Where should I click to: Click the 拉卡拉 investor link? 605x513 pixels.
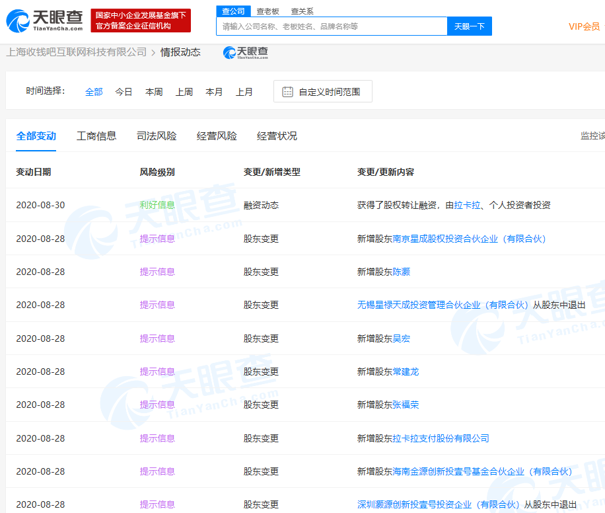pyautogui.click(x=467, y=205)
